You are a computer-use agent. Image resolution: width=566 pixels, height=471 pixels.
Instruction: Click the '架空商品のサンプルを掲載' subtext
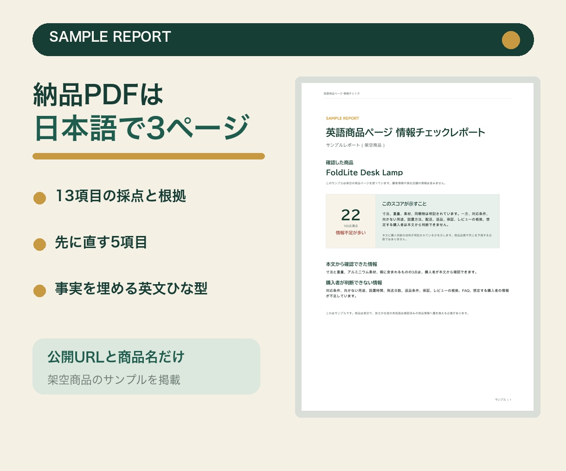[x=114, y=380]
